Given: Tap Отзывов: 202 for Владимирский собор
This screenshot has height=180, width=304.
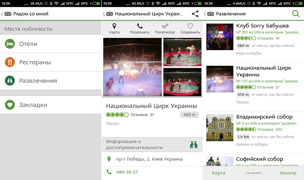Looking at the screenshot, I should click(270, 129).
